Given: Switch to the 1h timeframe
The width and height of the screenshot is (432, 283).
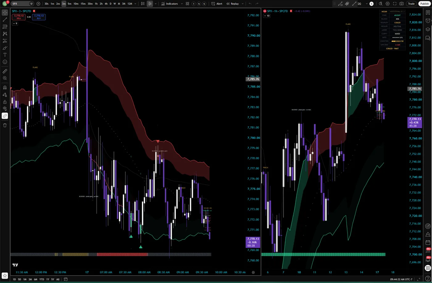Looking at the screenshot, I should point(96,4).
